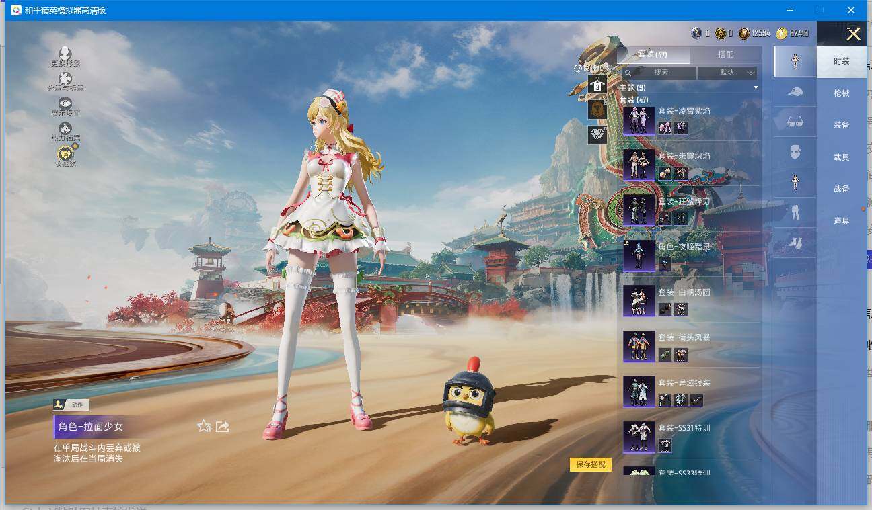Click first piece icon under 街头风暴
This screenshot has height=510, width=872.
[665, 355]
